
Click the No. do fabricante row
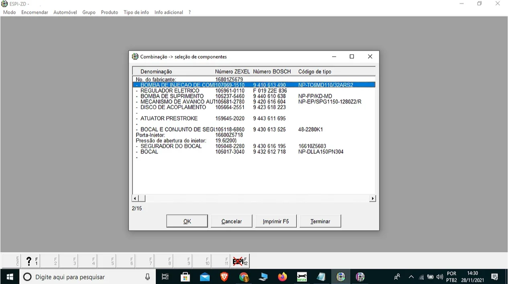[x=254, y=80]
